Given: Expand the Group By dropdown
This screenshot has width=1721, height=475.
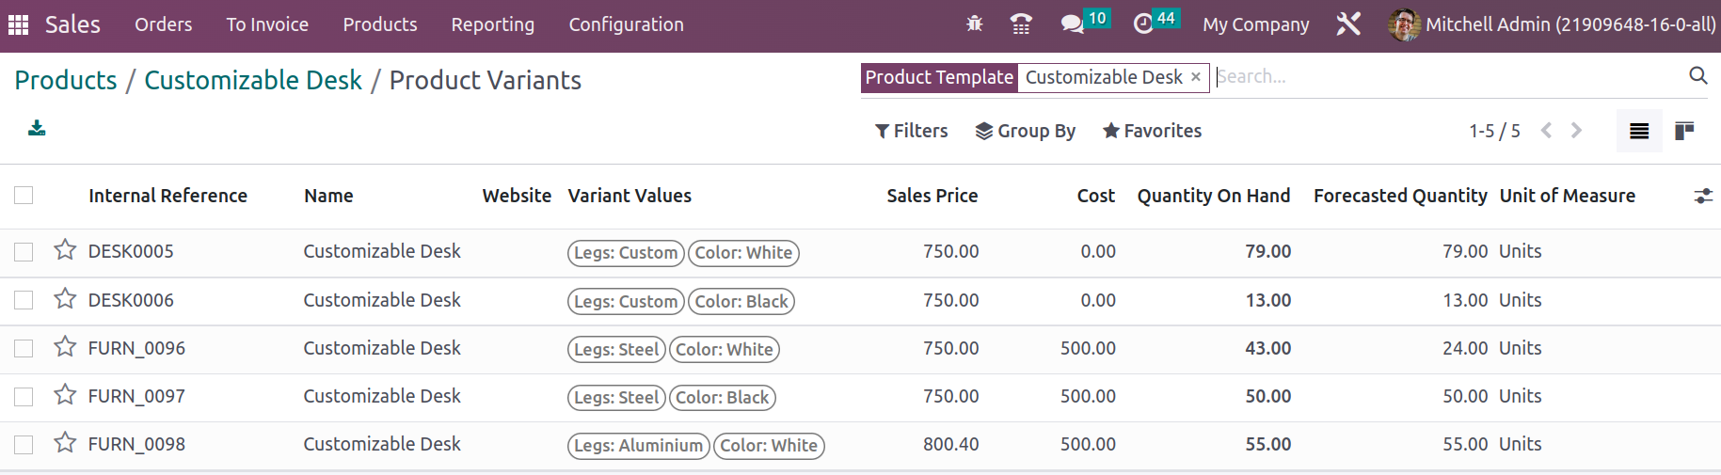Looking at the screenshot, I should (x=1026, y=131).
